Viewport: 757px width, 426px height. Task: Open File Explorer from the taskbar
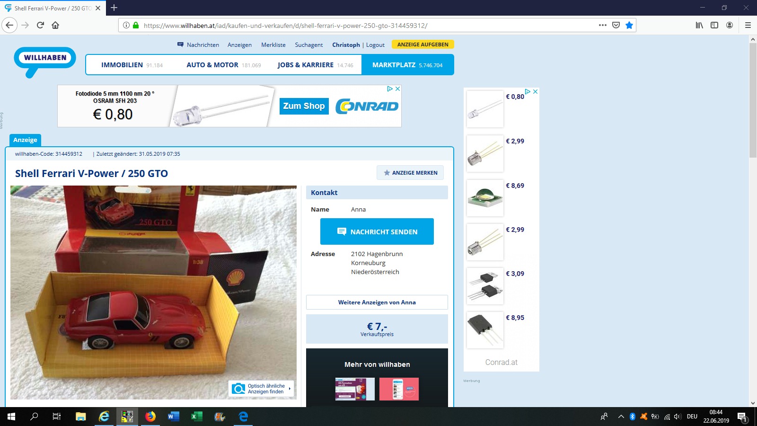81,417
